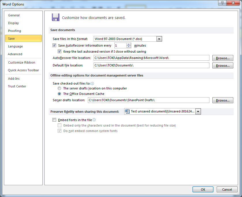Select The Office Document Cache option

(59, 94)
